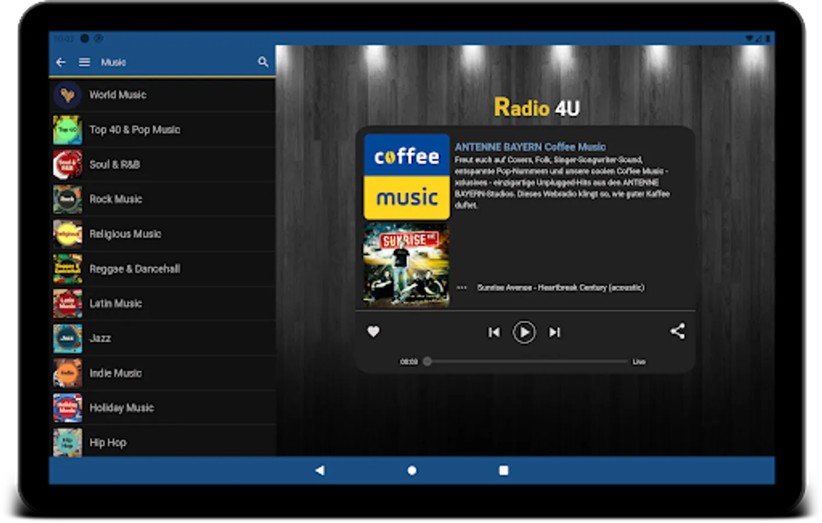This screenshot has width=822, height=523.
Task: Open Holiday Music category
Action: coord(162,408)
